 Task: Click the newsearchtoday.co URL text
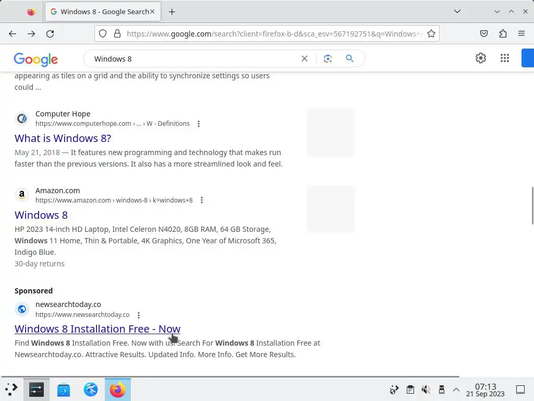(x=82, y=314)
